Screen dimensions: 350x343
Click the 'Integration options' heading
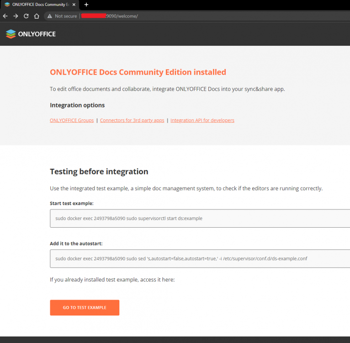[x=77, y=105]
